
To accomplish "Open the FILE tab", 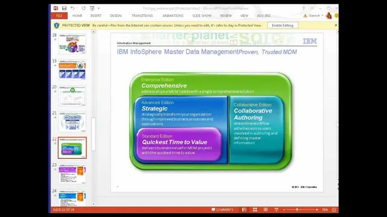I will click(x=59, y=16).
